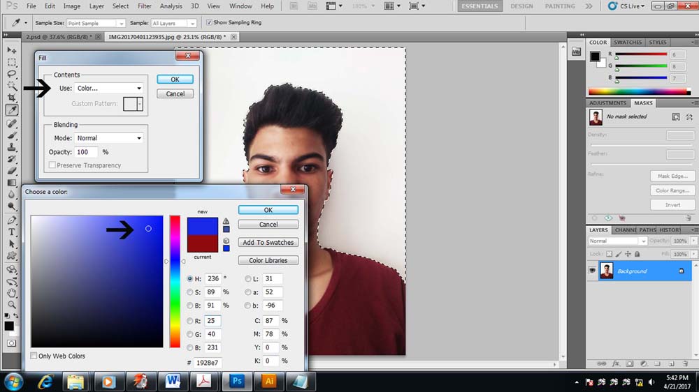Select the S saturation radio button
This screenshot has height=392, width=699.
point(190,292)
